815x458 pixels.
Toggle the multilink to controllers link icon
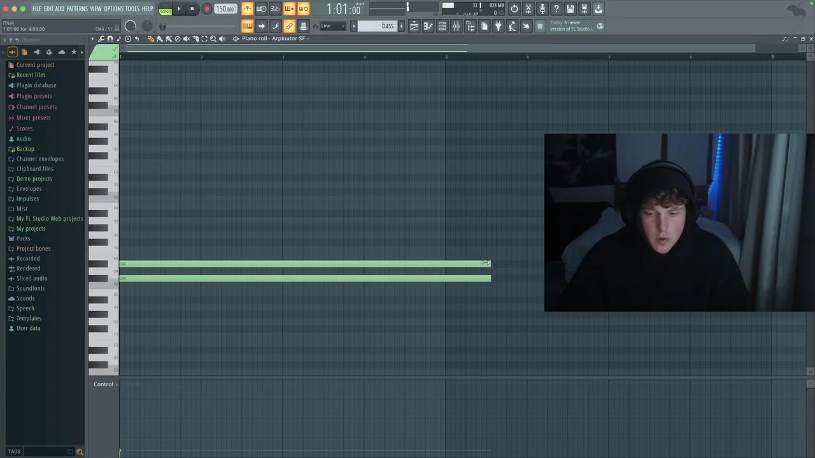pos(289,26)
